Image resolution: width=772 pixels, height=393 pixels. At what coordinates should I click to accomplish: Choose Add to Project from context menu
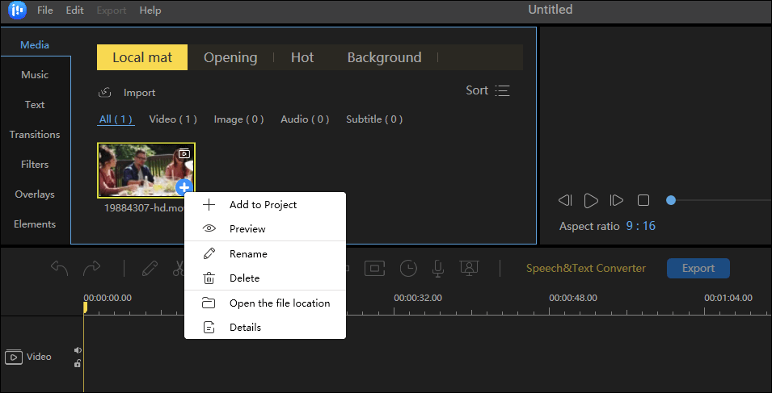click(x=263, y=205)
